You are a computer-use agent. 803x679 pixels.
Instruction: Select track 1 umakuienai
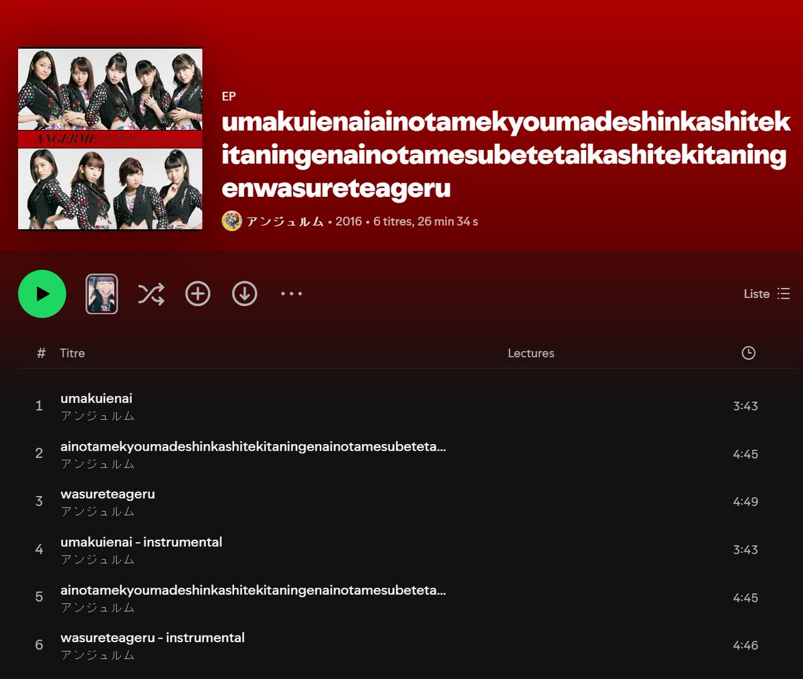click(96, 398)
